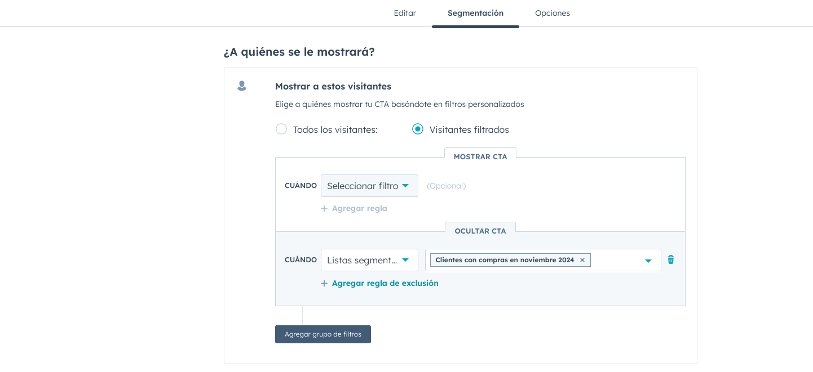The image size is (813, 372).
Task: Click the 'Agregar regla de exclusión' link
Action: click(385, 283)
